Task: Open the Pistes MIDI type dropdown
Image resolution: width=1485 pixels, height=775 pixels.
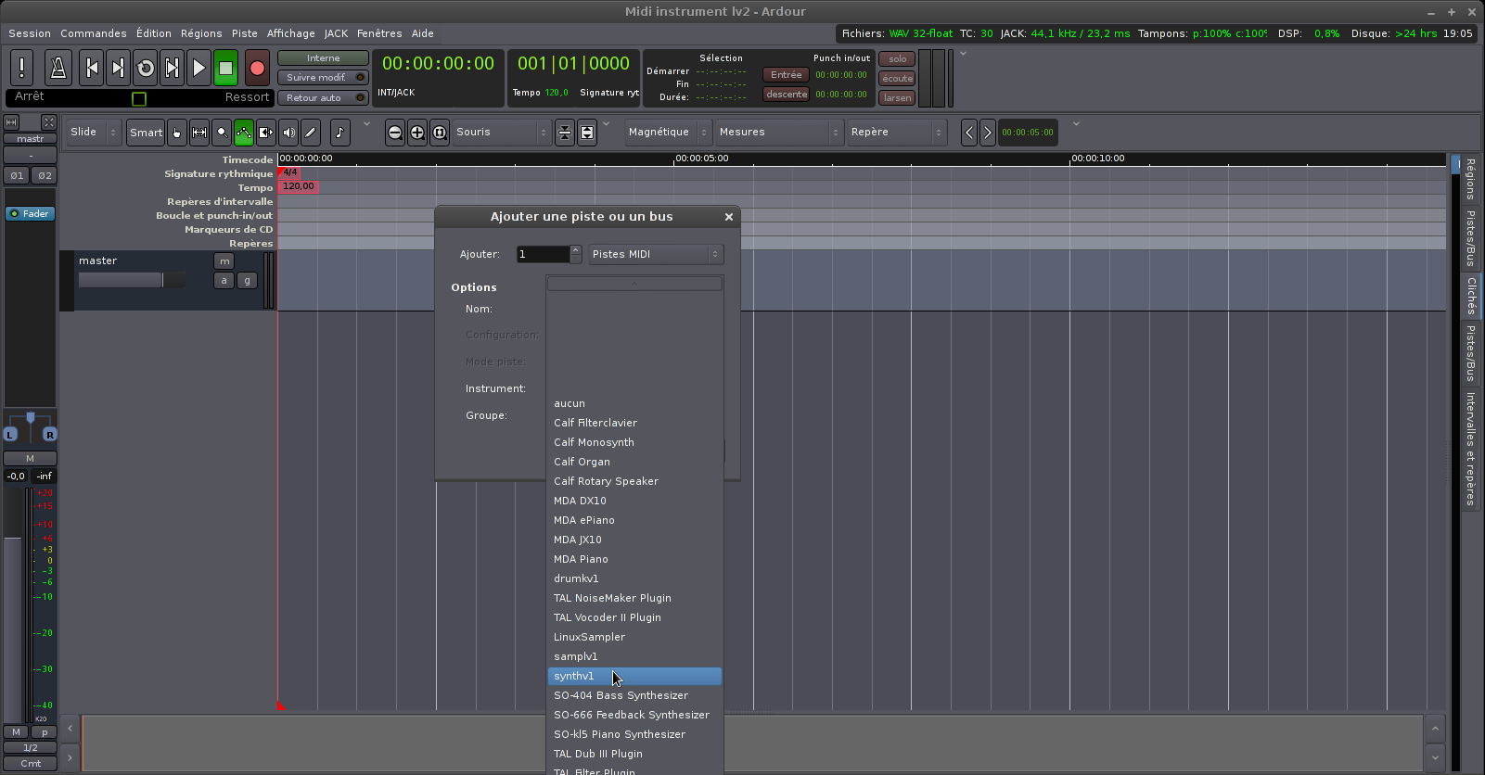Action: pyautogui.click(x=656, y=254)
